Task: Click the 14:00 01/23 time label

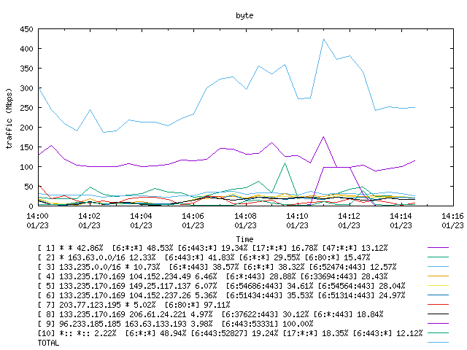Action: click(x=37, y=220)
